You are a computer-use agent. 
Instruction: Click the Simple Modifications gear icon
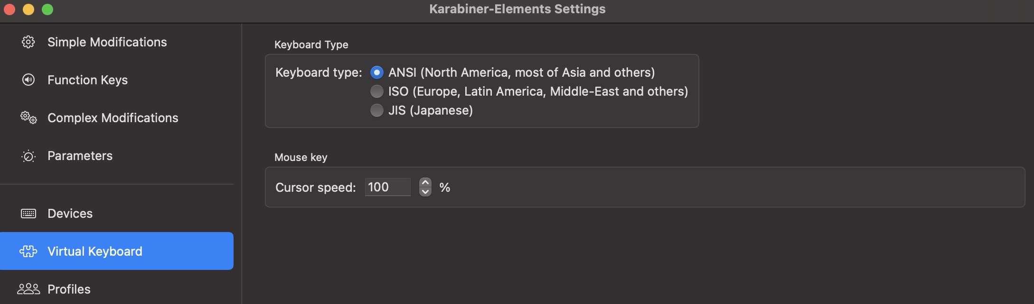[x=28, y=42]
